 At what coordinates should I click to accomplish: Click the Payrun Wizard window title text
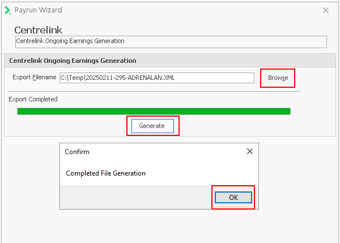39,10
